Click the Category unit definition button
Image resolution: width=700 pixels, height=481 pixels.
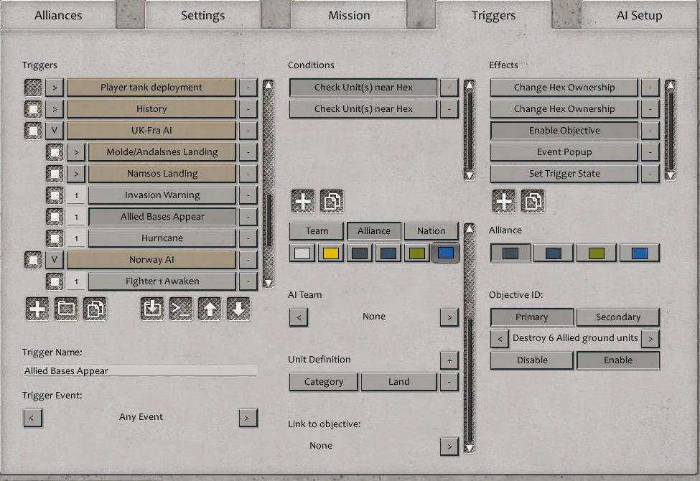tap(324, 382)
